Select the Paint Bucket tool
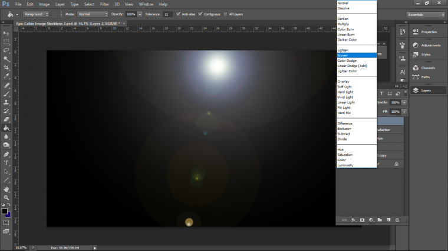448x251 pixels. [x=6, y=128]
